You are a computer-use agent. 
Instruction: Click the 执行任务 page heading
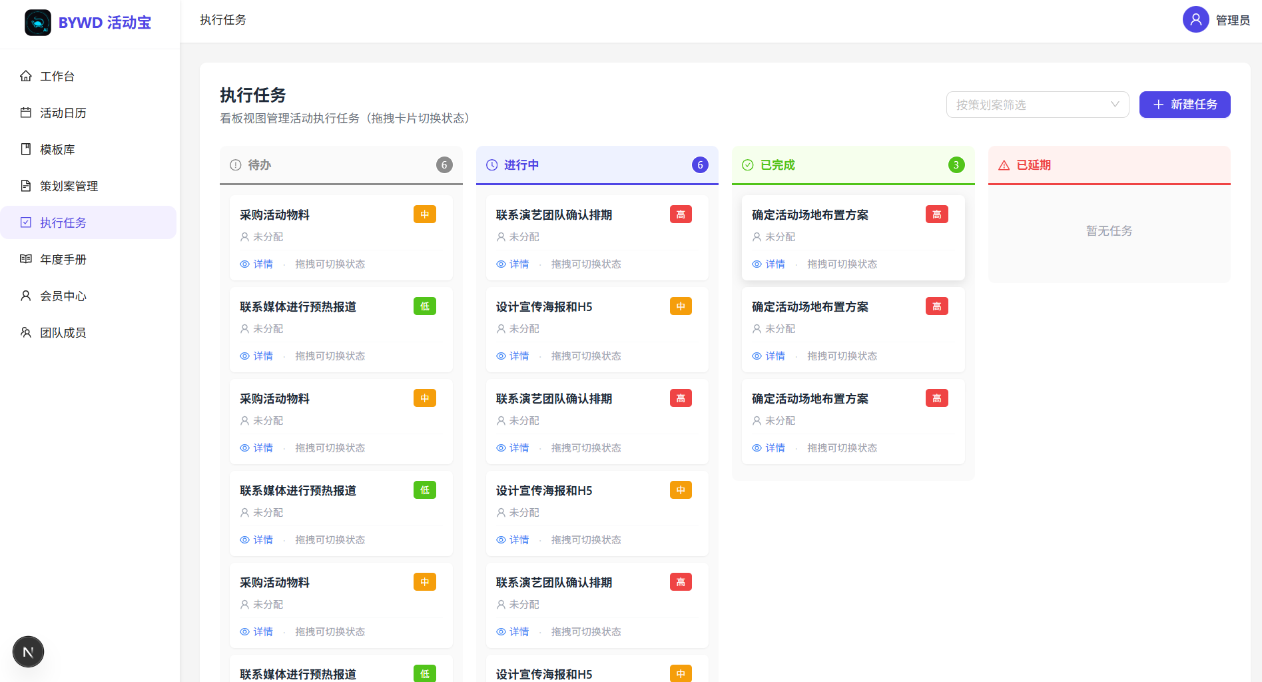(253, 95)
